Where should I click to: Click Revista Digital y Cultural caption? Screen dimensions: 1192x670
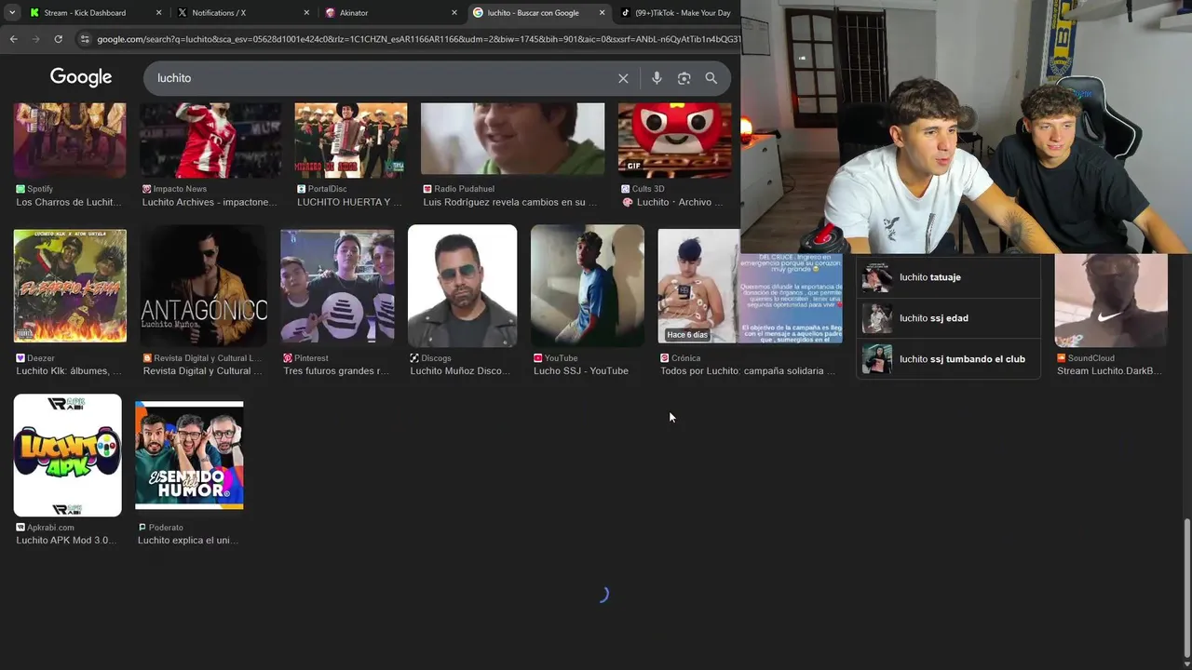pos(202,371)
